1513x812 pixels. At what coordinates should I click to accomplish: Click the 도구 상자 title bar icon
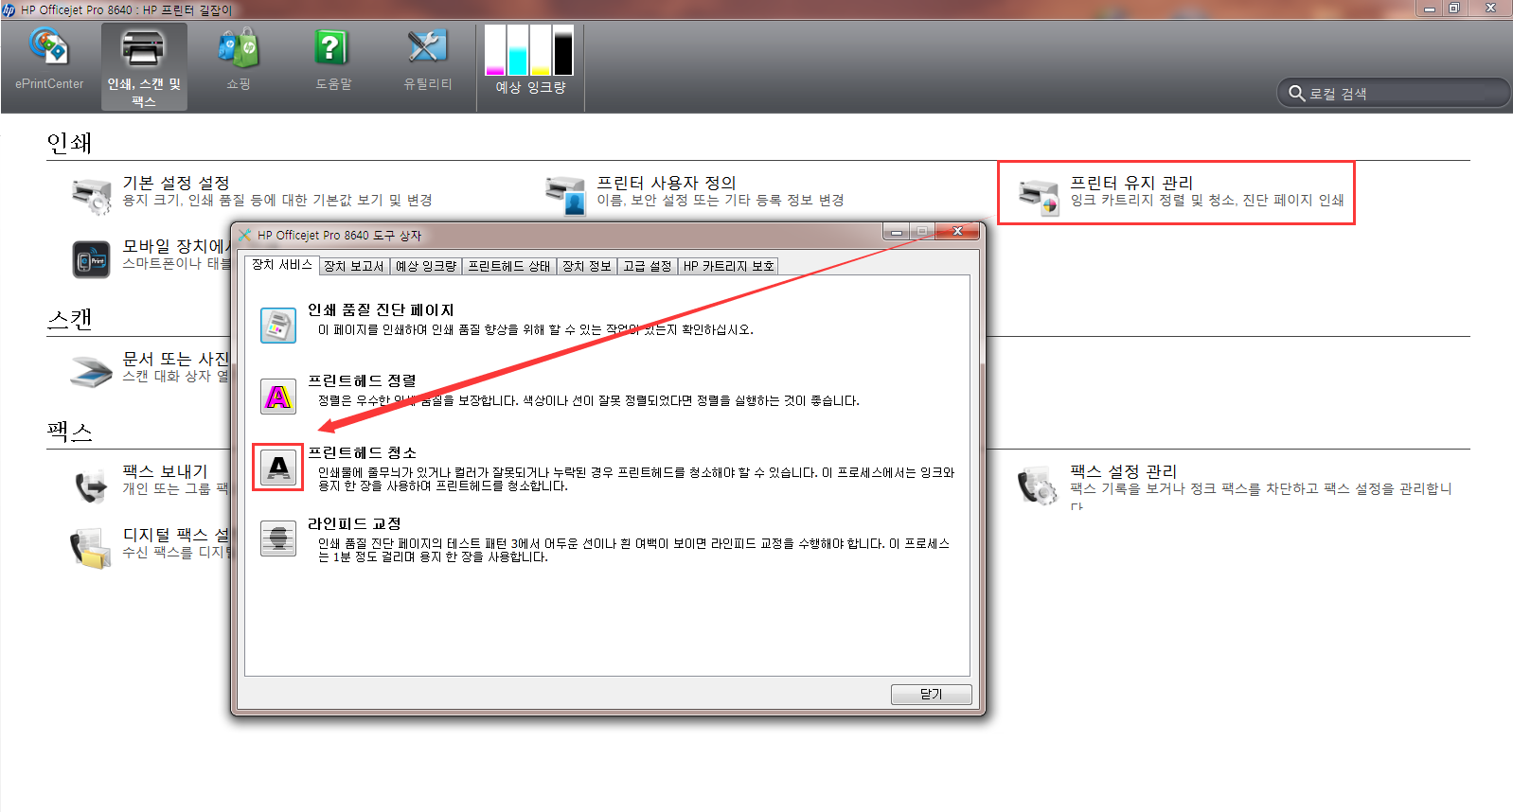pyautogui.click(x=245, y=235)
